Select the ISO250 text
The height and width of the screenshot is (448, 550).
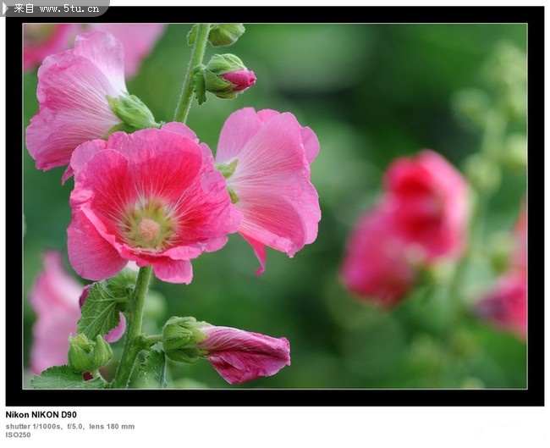click(18, 435)
